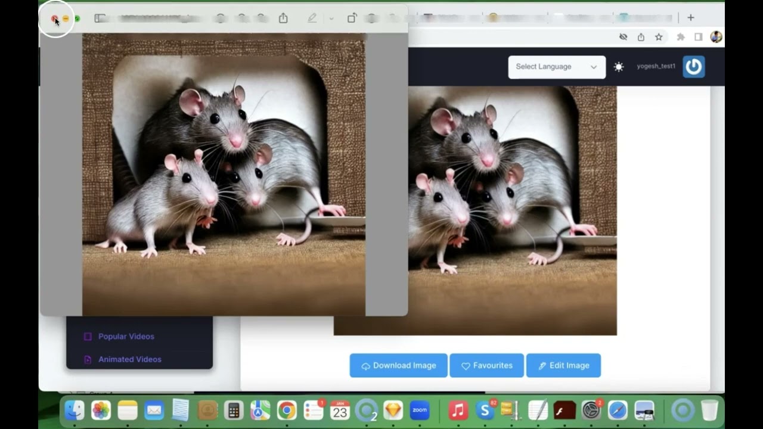Launch Music from the dock

coord(458,410)
